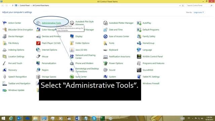Open the Default Programs link
Screen dimensions: 215x121
point(151,30)
